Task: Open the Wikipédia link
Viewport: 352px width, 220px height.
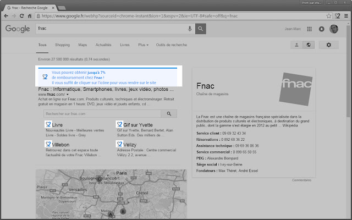Action: pyautogui.click(x=290, y=125)
